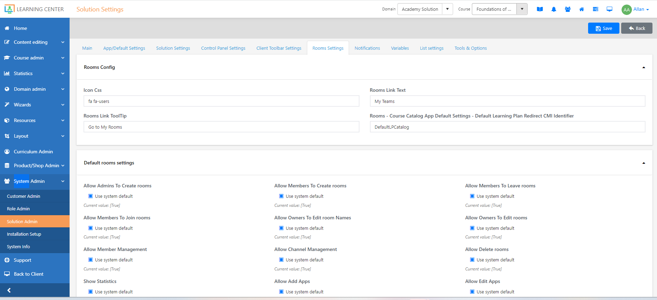The height and width of the screenshot is (300, 657).
Task: Click the Layout crop icon
Action: pyautogui.click(x=7, y=136)
